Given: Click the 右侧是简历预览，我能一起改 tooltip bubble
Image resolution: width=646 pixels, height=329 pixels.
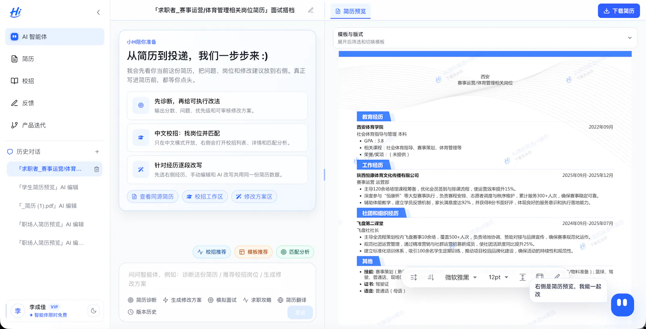Looking at the screenshot, I should coord(568,290).
